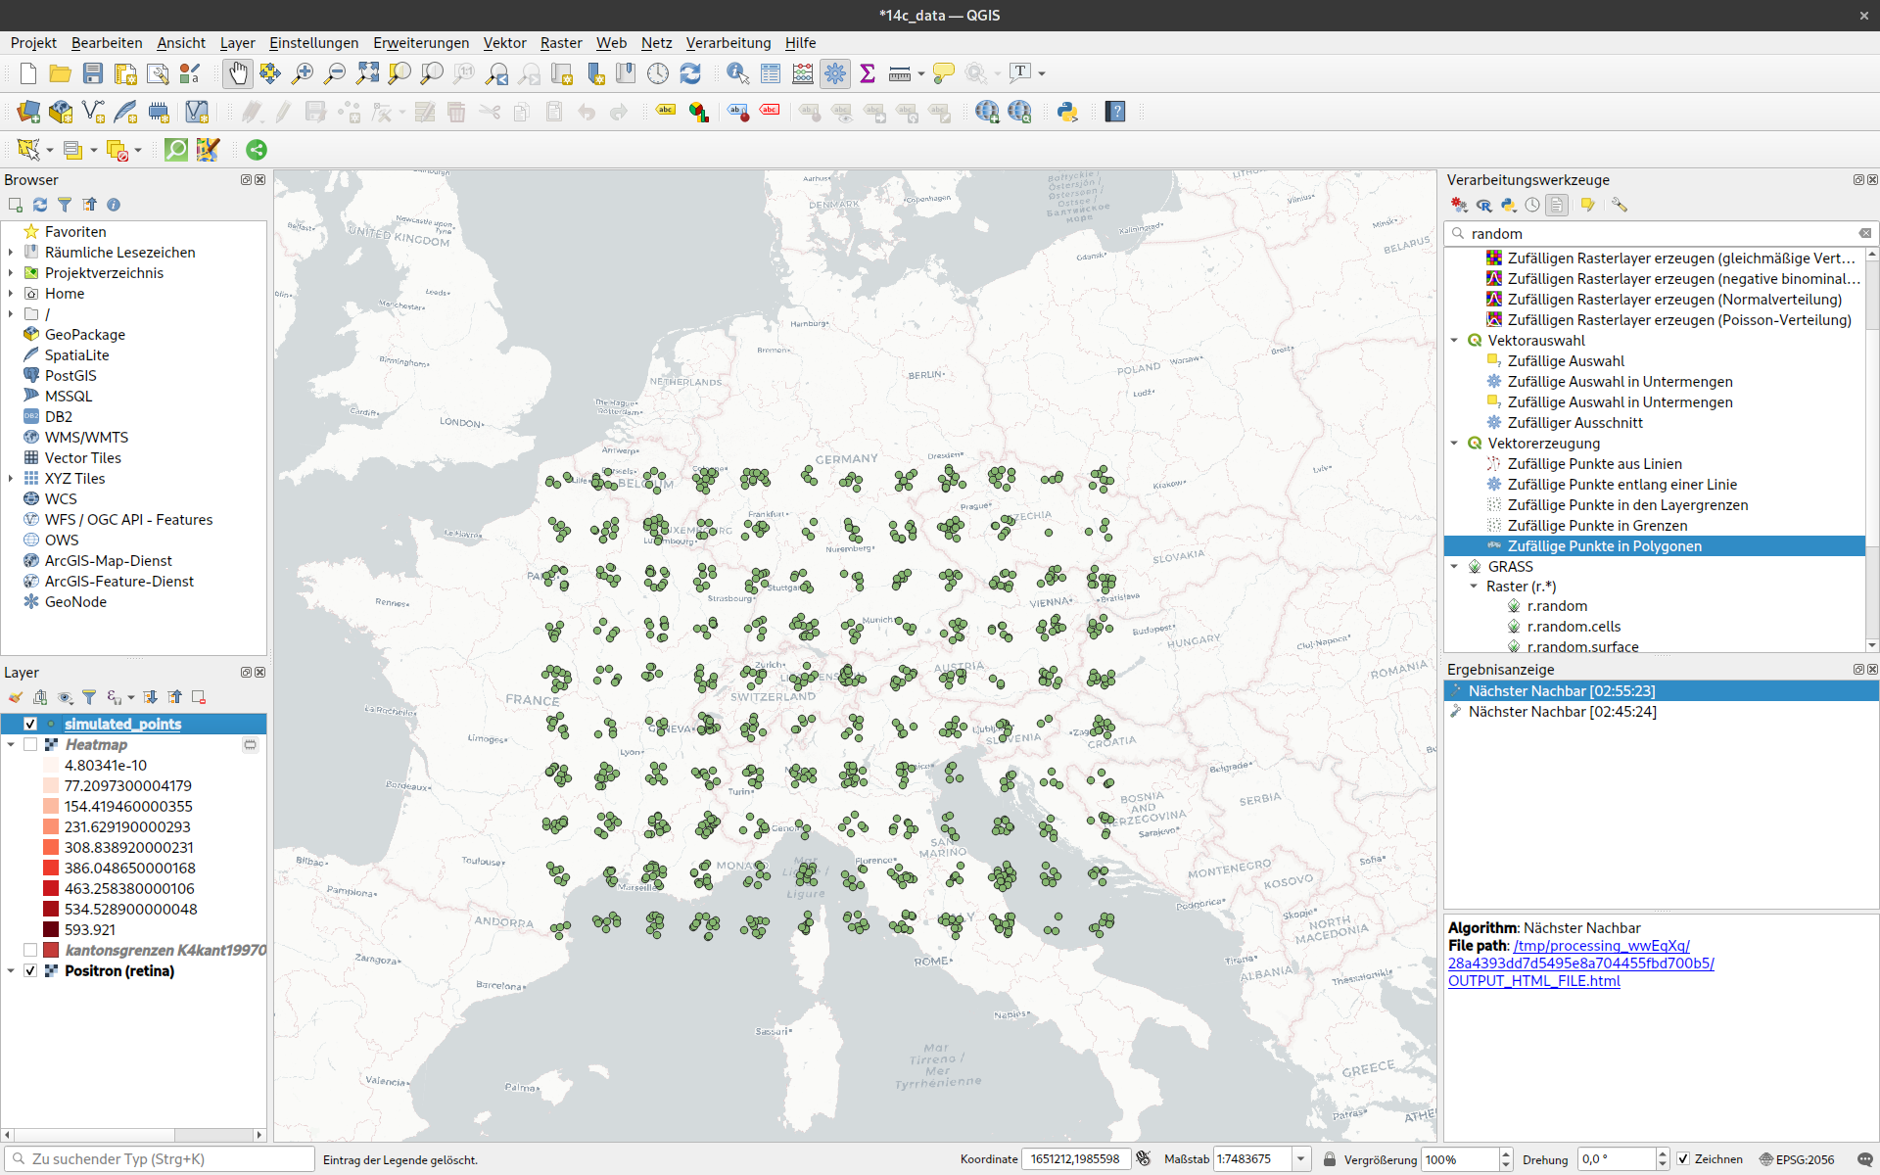The width and height of the screenshot is (1880, 1175).
Task: Click the Statistical Summary sigma icon
Action: point(868,73)
